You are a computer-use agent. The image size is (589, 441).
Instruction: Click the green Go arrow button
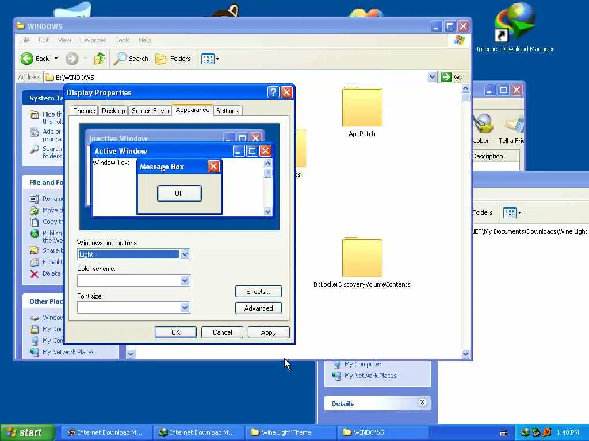(x=446, y=77)
